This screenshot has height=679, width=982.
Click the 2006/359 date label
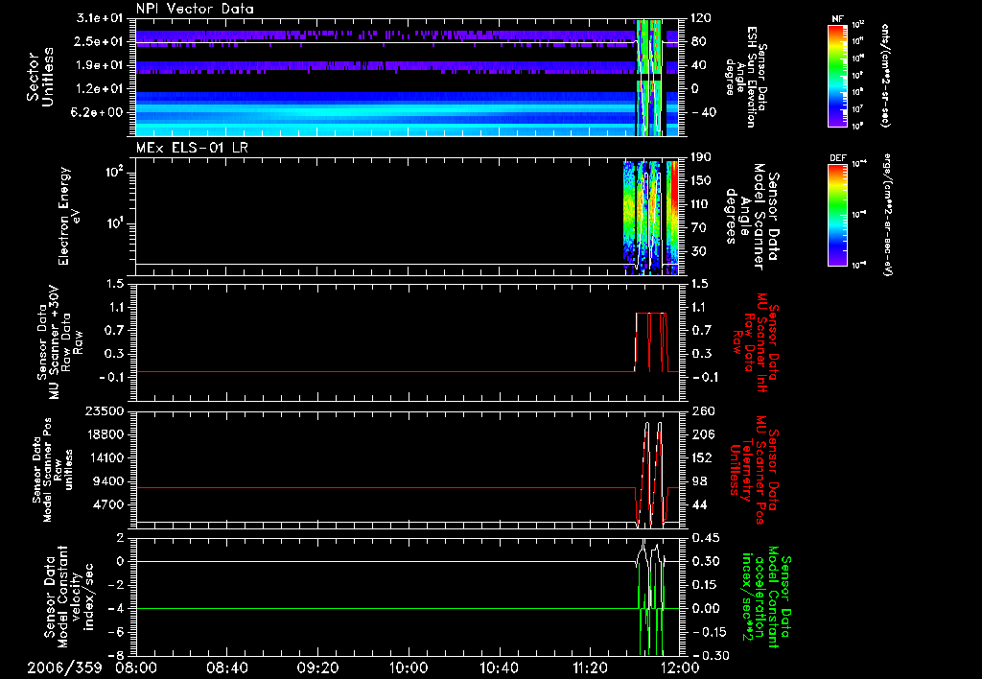(x=64, y=667)
